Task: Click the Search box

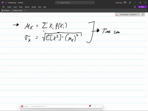Action: 75,3
